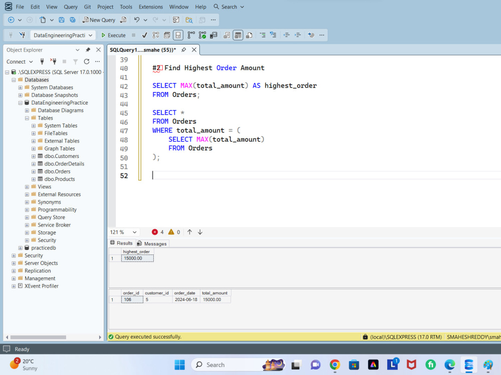Click the Execute button

[x=113, y=35]
